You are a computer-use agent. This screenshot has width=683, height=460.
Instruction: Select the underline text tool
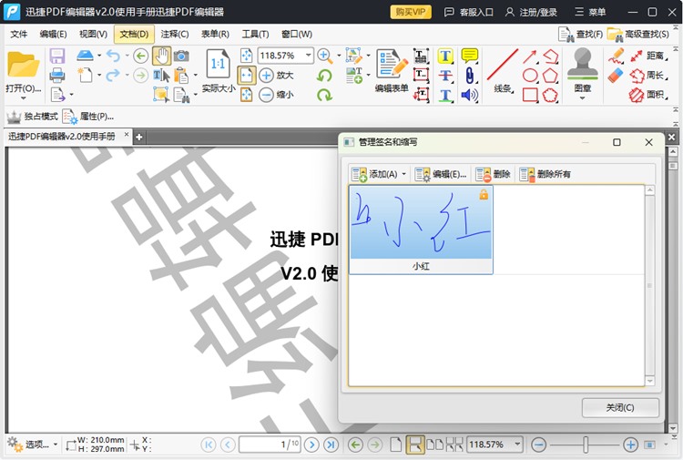tap(445, 95)
